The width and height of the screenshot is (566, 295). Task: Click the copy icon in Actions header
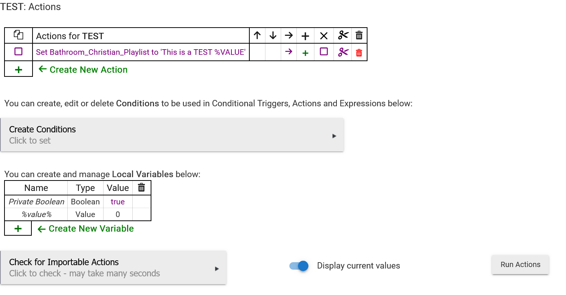coord(18,35)
